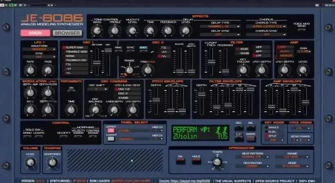Screen dimensions: 335x183
Task: Click the Filter Cutoff Freq slider
Action: click(211, 62)
